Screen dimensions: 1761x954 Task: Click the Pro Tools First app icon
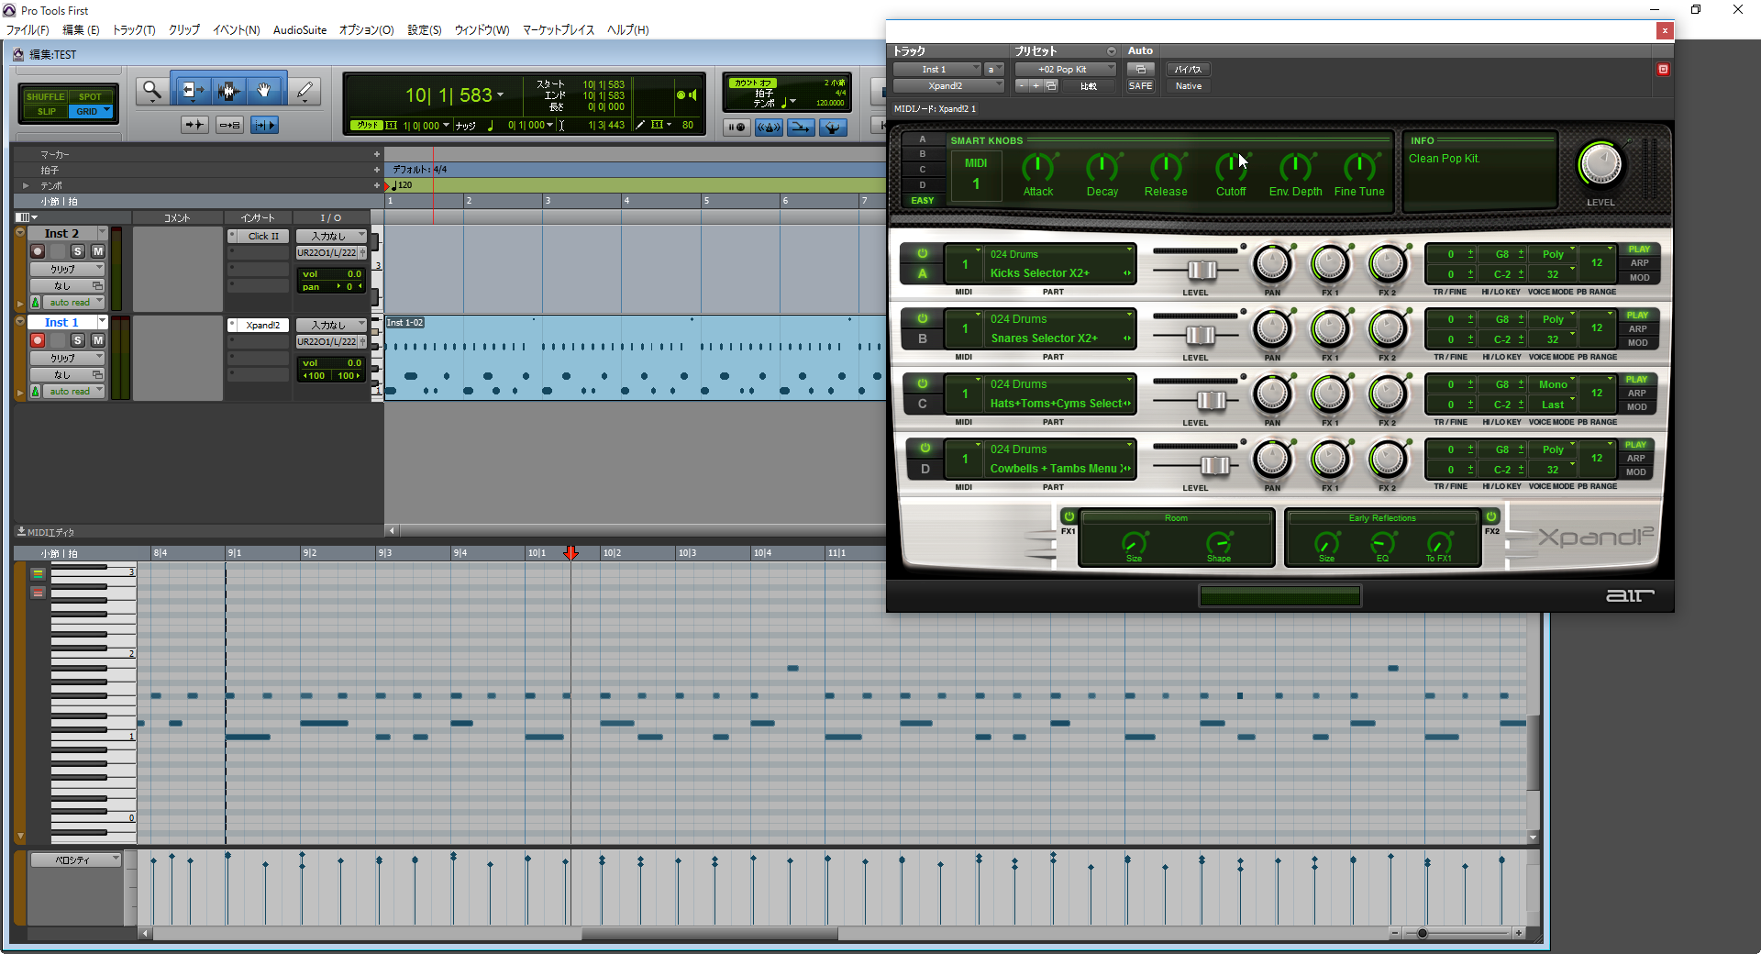click(x=10, y=10)
